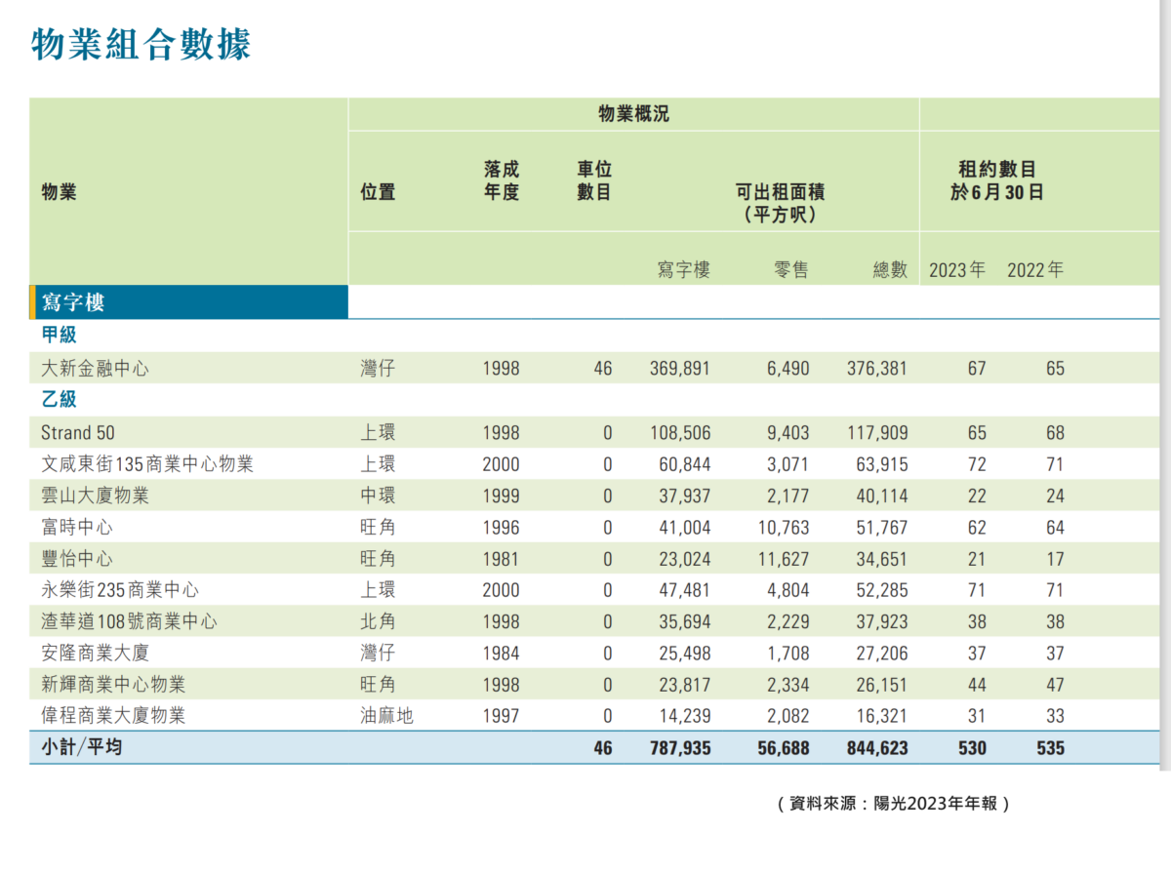This screenshot has height=874, width=1171.
Task: Click the 物業概況 header cell
Action: pos(632,113)
